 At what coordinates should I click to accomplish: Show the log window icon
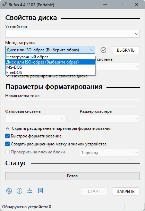point(40,191)
